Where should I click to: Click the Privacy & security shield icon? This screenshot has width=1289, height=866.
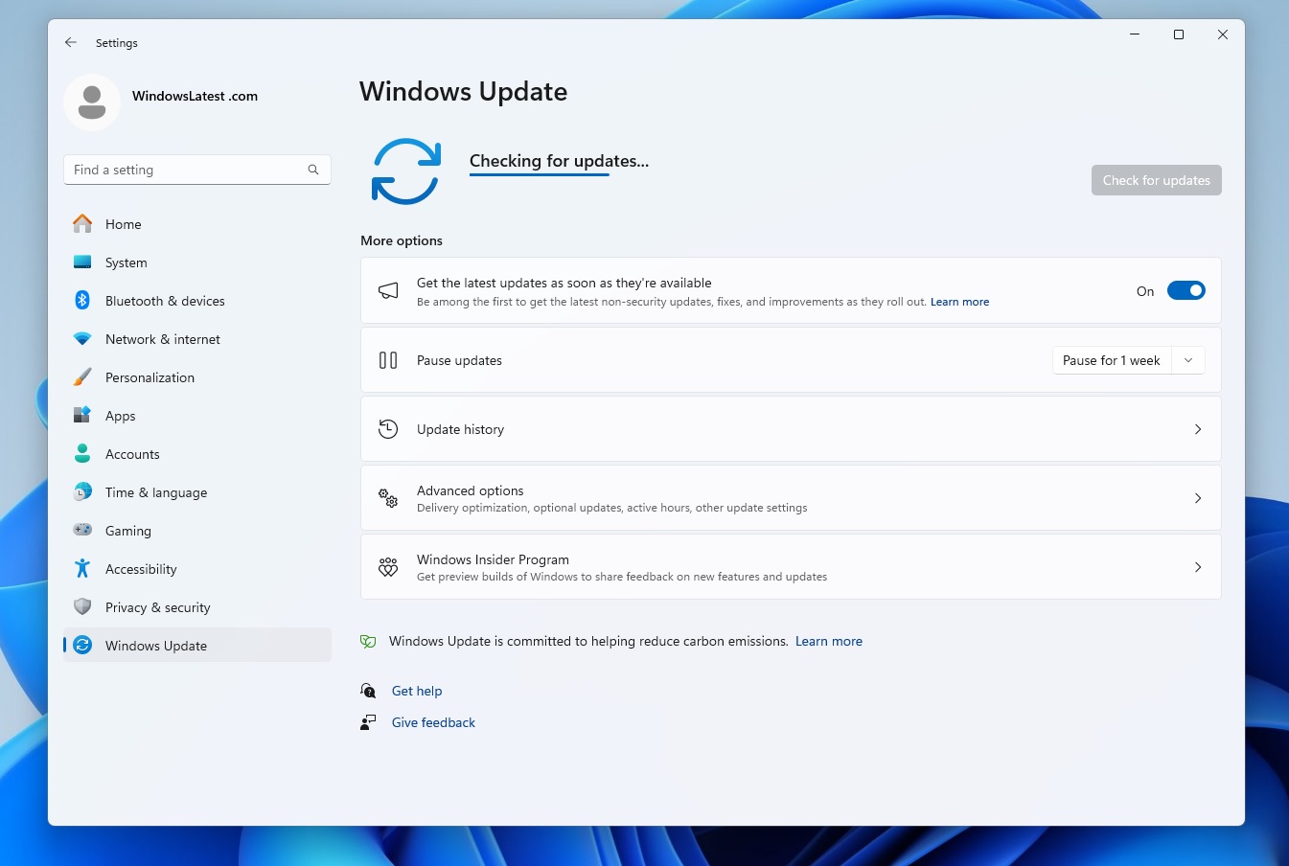pos(82,607)
